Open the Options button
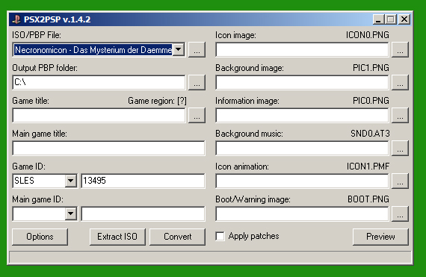This screenshot has width=426, height=277. (x=40, y=237)
